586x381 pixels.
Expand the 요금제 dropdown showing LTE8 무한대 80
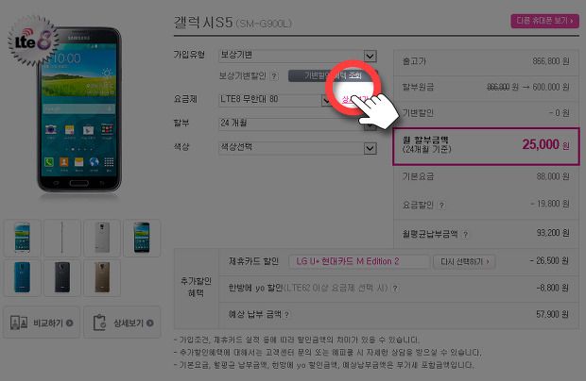(x=275, y=100)
